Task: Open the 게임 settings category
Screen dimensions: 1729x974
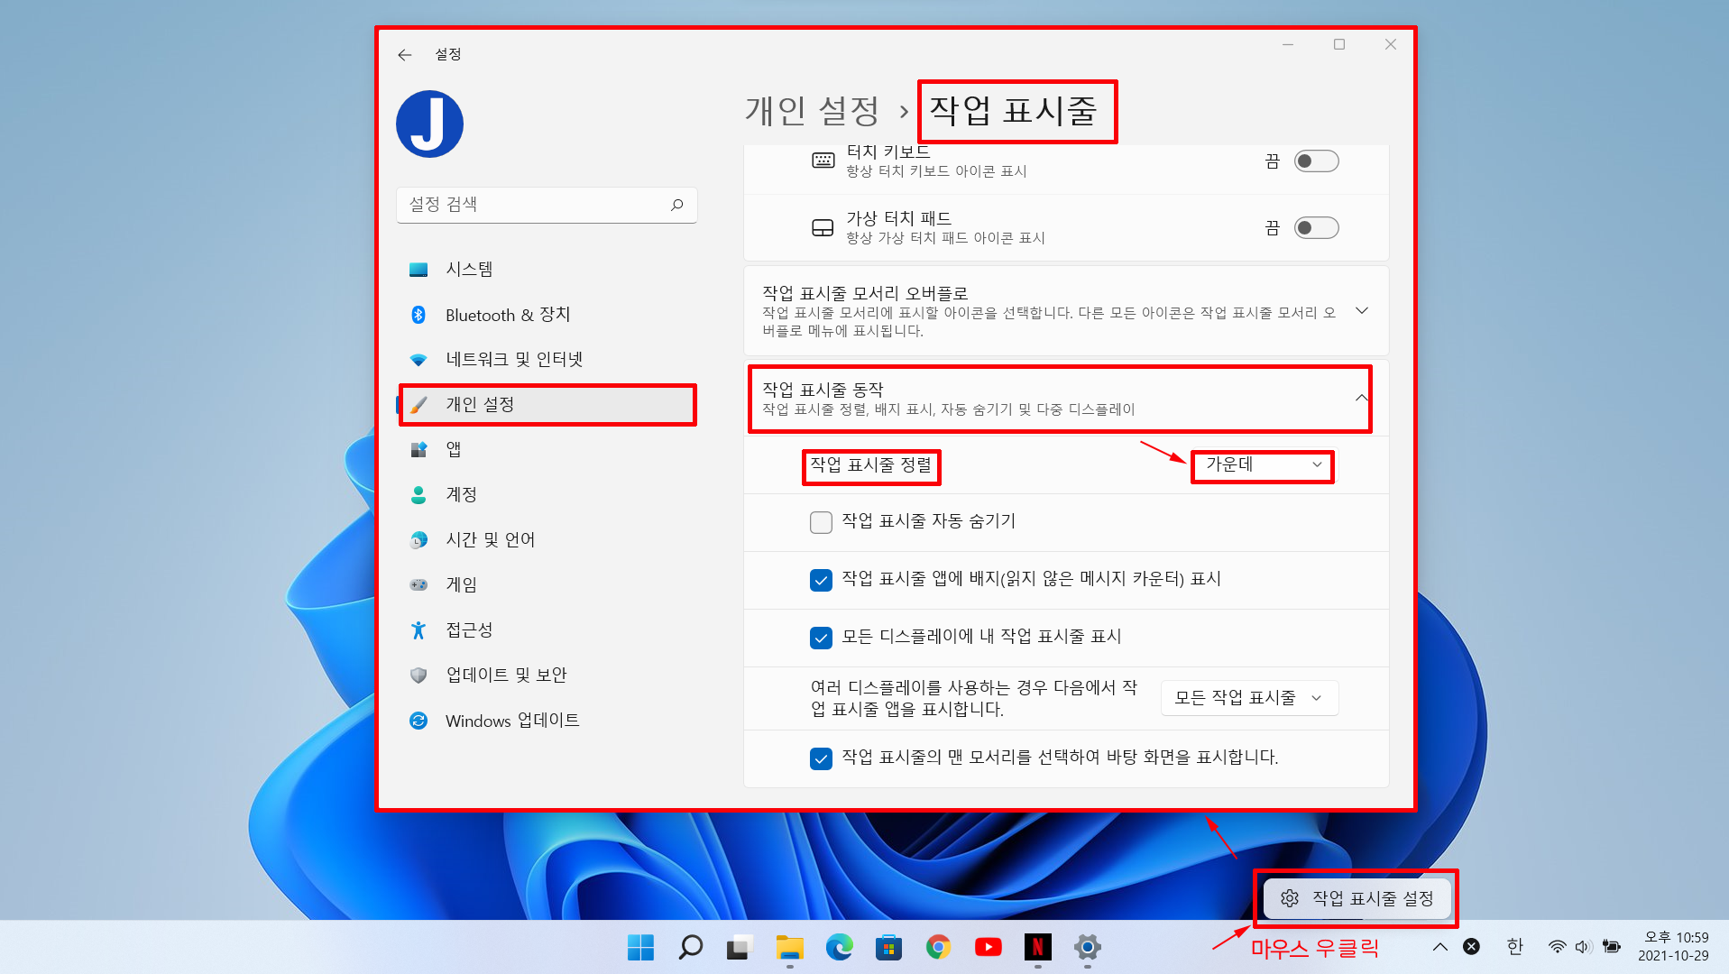Action: tap(547, 585)
